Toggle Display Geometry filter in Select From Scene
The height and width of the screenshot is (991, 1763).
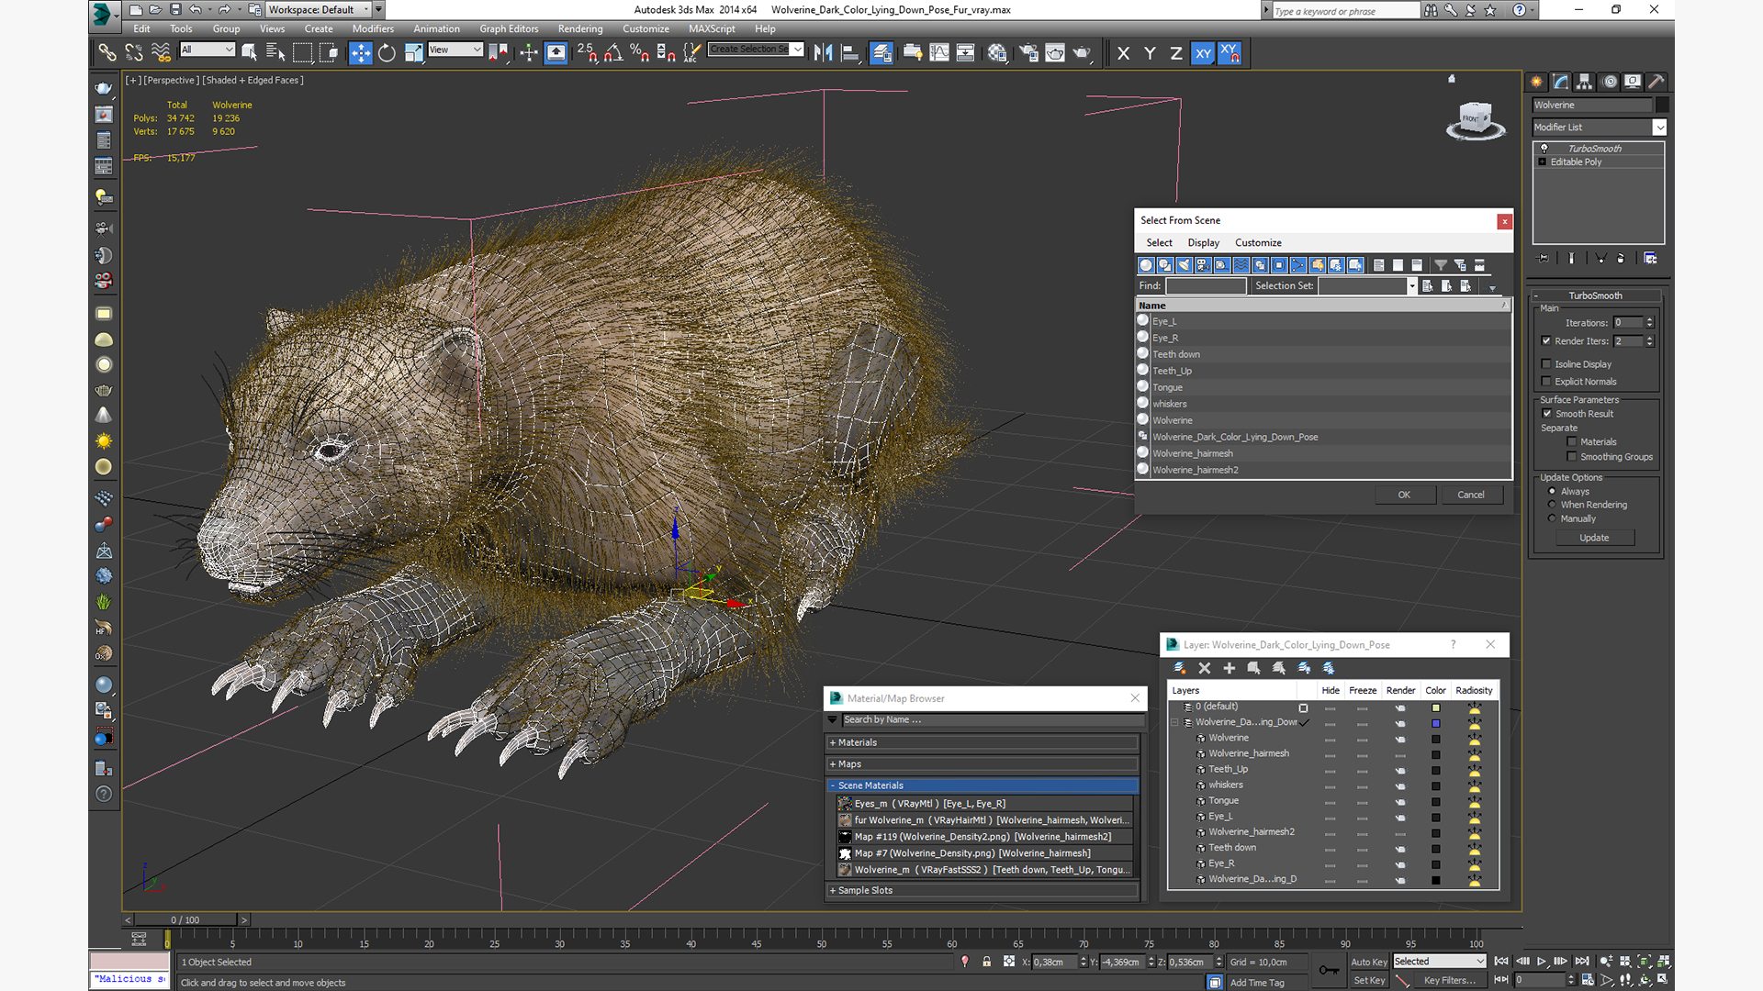point(1146,265)
